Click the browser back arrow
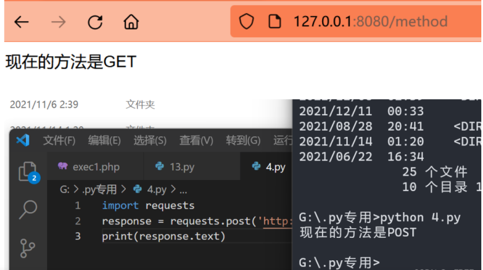This screenshot has height=270, width=483. click(21, 22)
